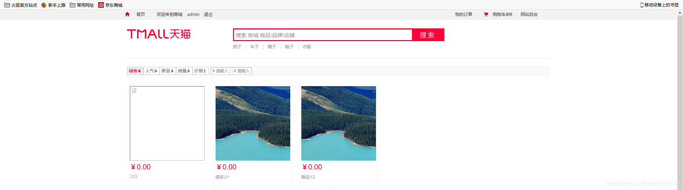Click the 房子 hot keyword

[237, 47]
